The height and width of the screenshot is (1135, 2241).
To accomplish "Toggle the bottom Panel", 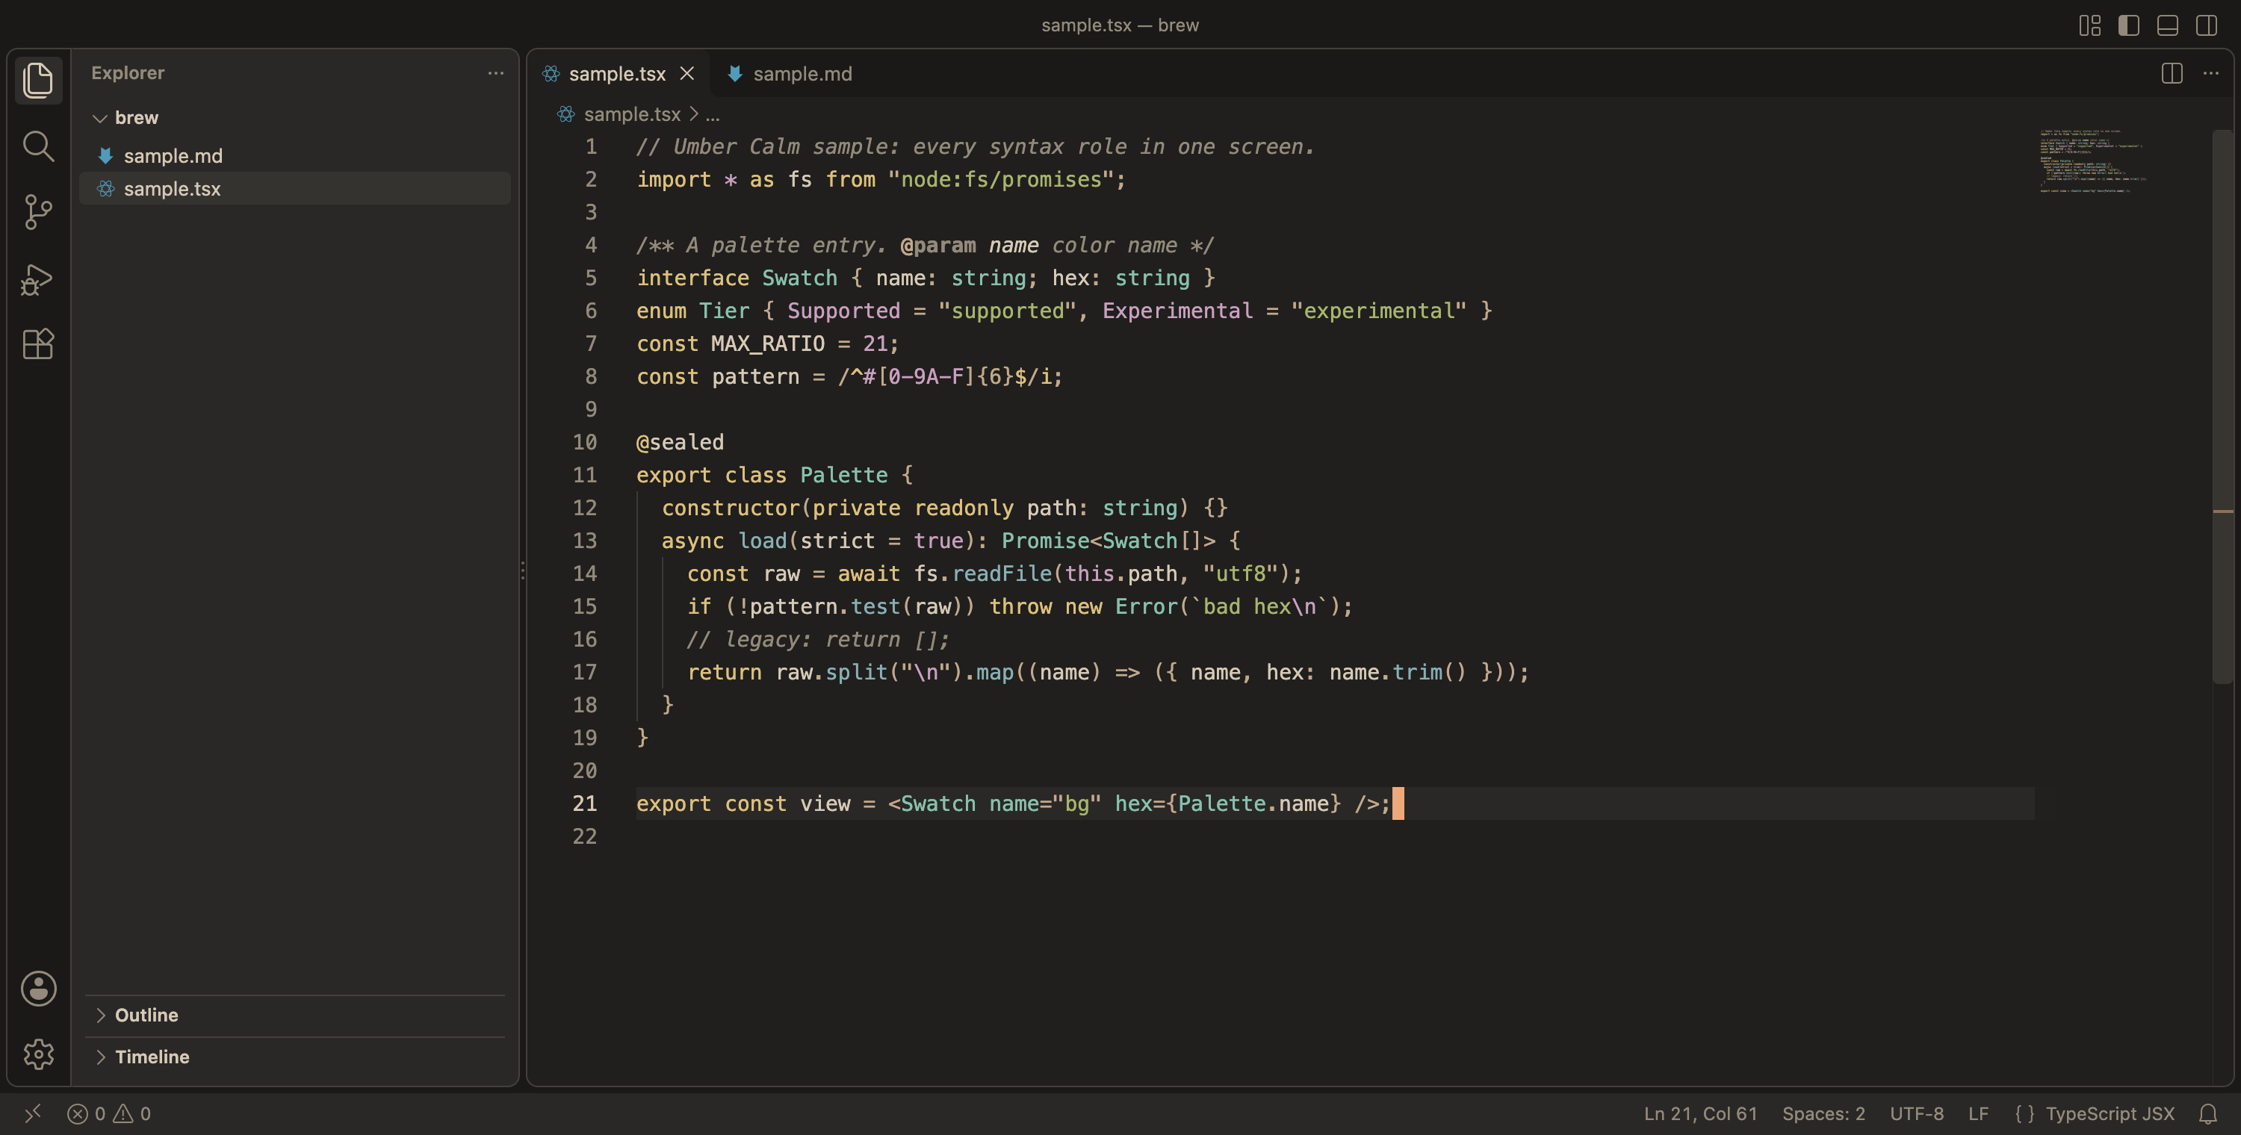I will pos(2168,25).
